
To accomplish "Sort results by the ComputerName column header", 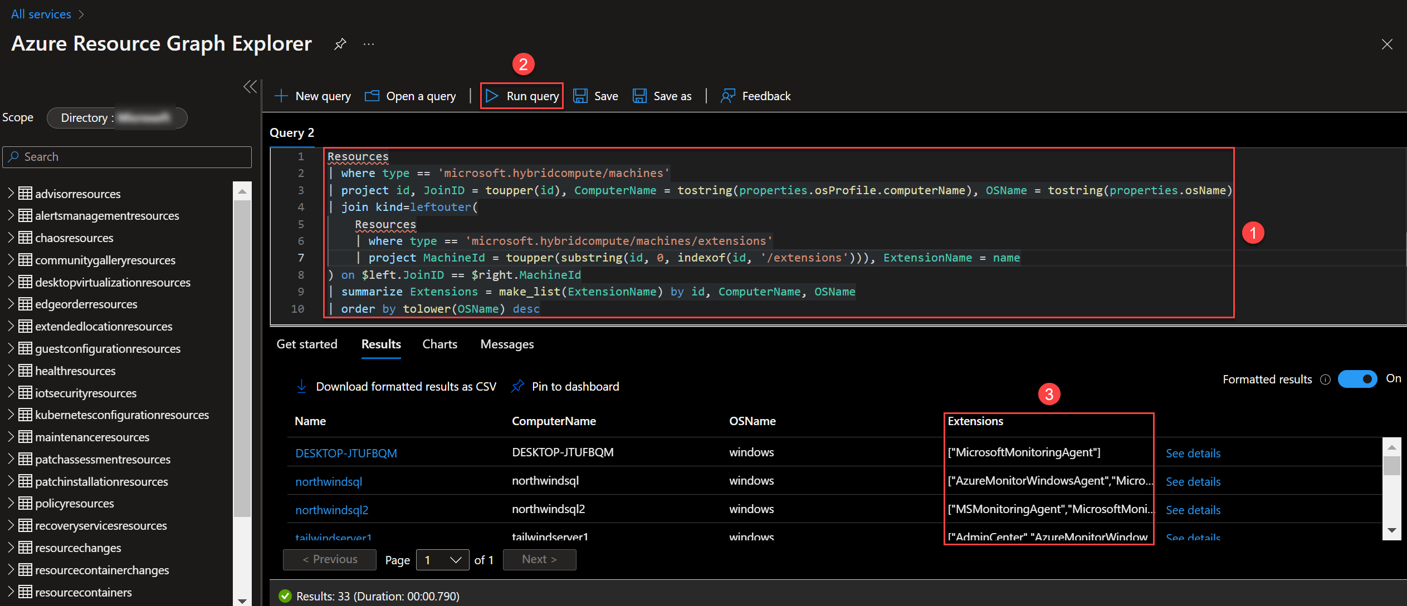I will 554,421.
